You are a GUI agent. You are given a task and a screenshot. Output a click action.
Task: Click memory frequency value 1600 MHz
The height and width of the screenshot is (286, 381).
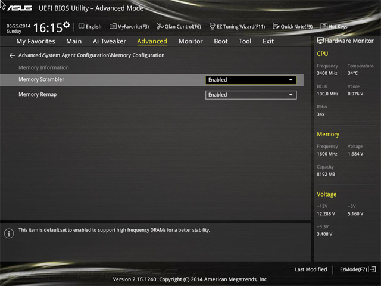pyautogui.click(x=327, y=154)
